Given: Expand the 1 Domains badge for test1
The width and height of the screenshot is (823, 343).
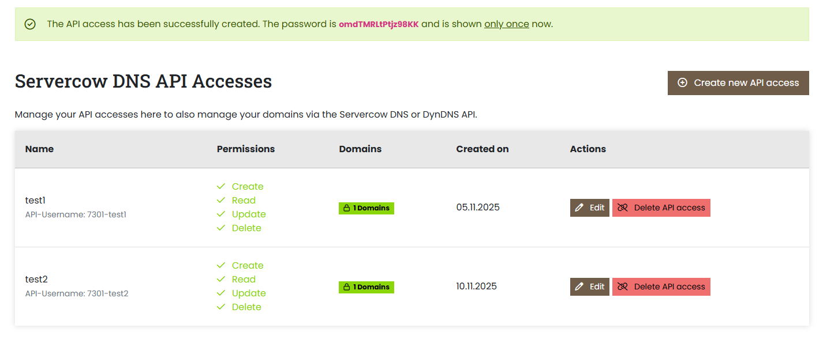Looking at the screenshot, I should (x=366, y=208).
